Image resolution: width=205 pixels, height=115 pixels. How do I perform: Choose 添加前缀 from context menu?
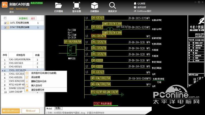click(46, 77)
